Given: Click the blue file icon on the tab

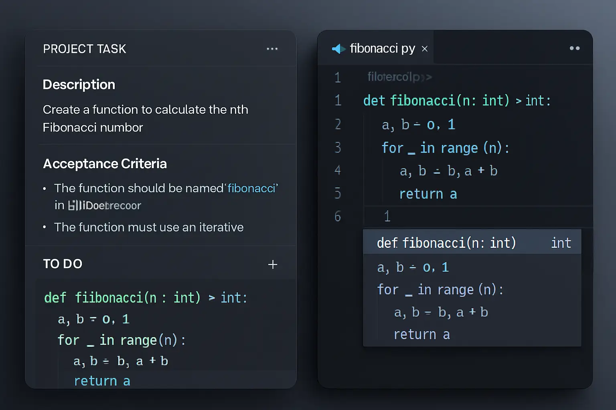Looking at the screenshot, I should [338, 49].
